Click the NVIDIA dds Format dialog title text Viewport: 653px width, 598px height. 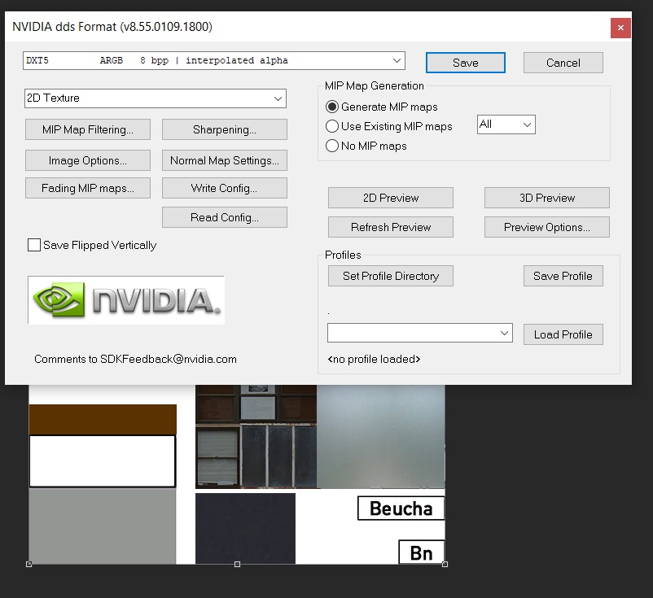[112, 27]
